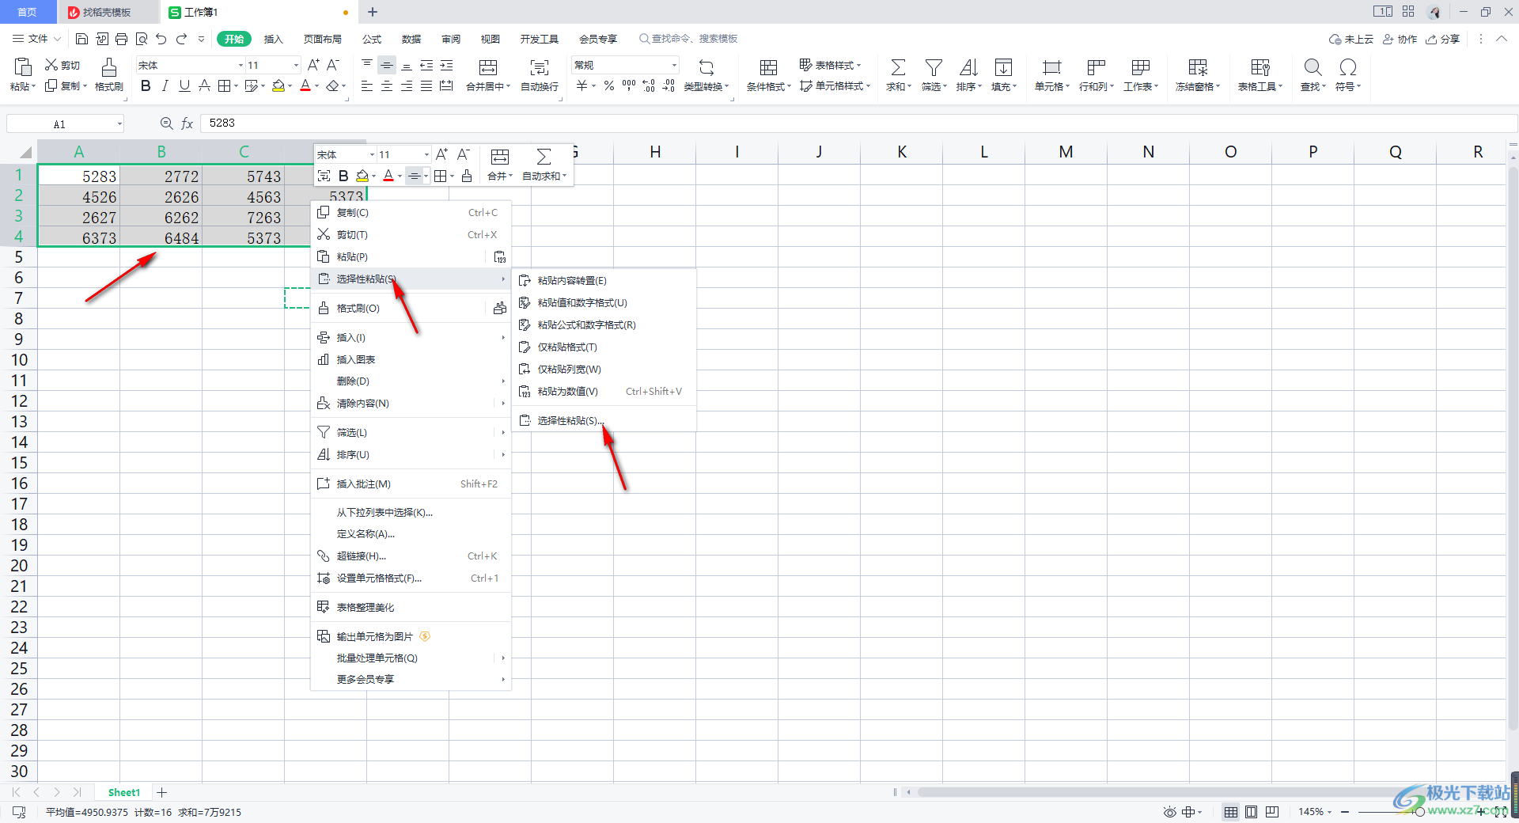Click 查找命令 search box
This screenshot has height=823, width=1519.
pyautogui.click(x=688, y=39)
